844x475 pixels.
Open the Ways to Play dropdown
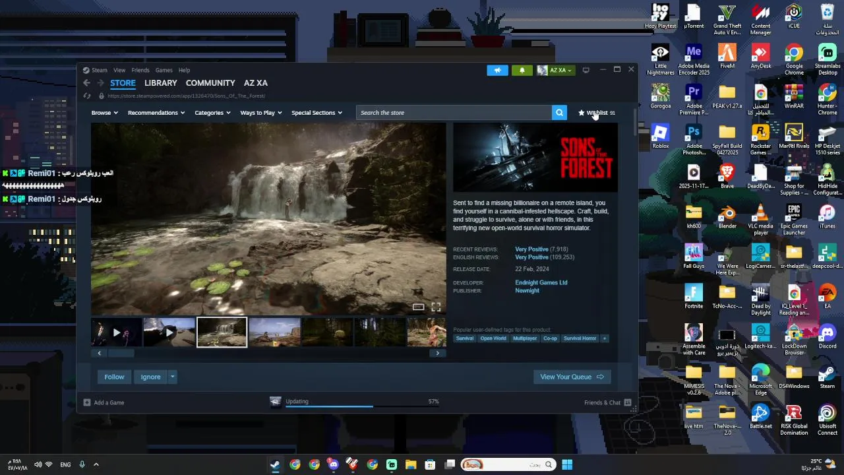tap(261, 113)
